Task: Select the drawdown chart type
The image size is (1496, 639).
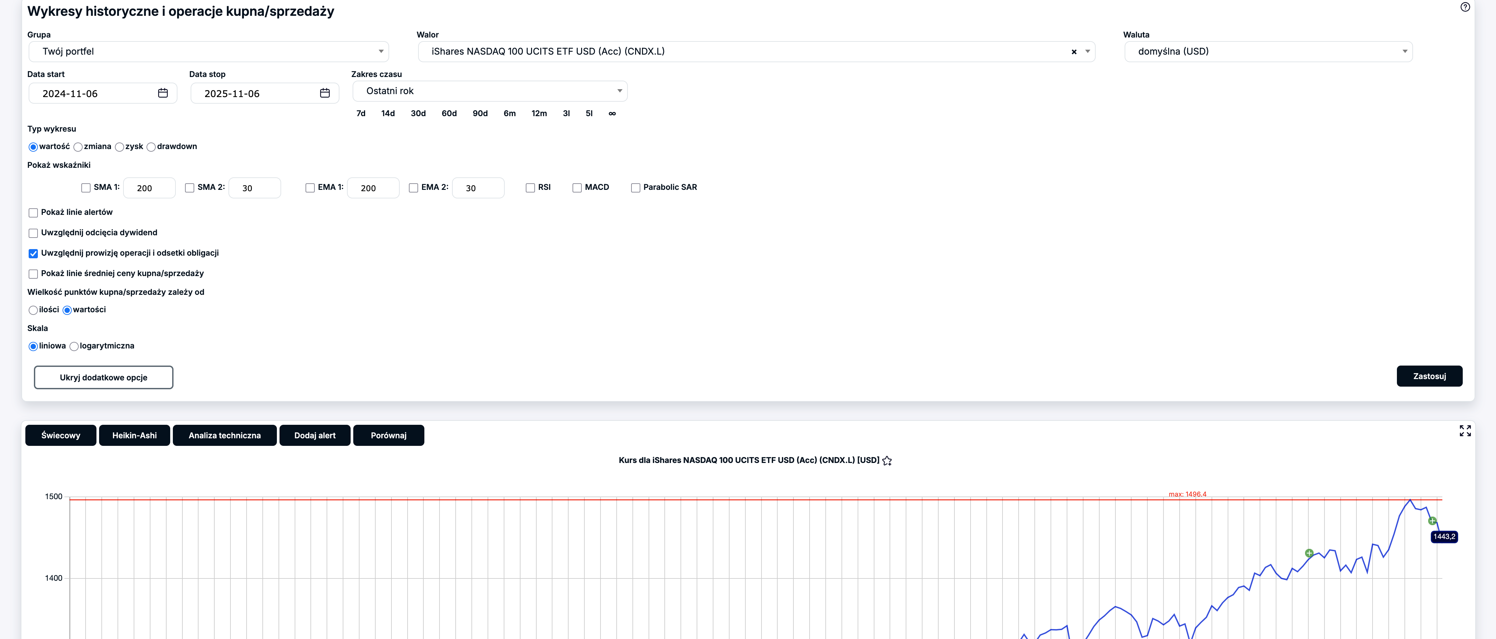Action: point(151,147)
